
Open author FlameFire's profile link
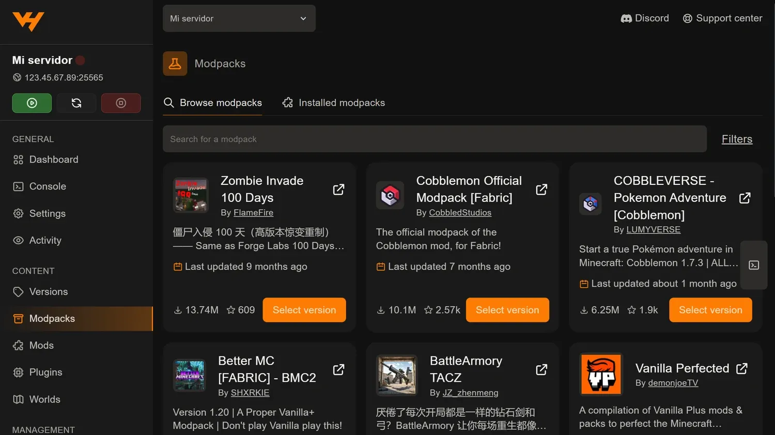253,213
